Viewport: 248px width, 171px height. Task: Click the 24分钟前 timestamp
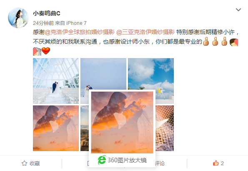click(x=43, y=23)
